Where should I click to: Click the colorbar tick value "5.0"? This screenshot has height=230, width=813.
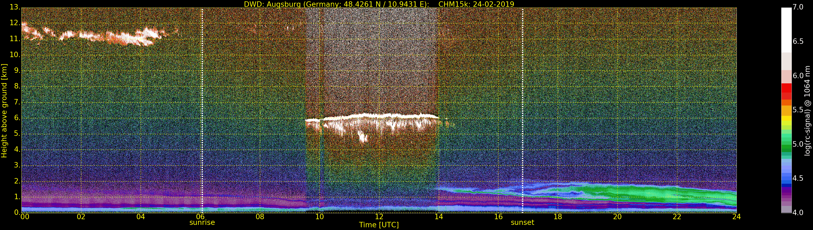pyautogui.click(x=798, y=144)
